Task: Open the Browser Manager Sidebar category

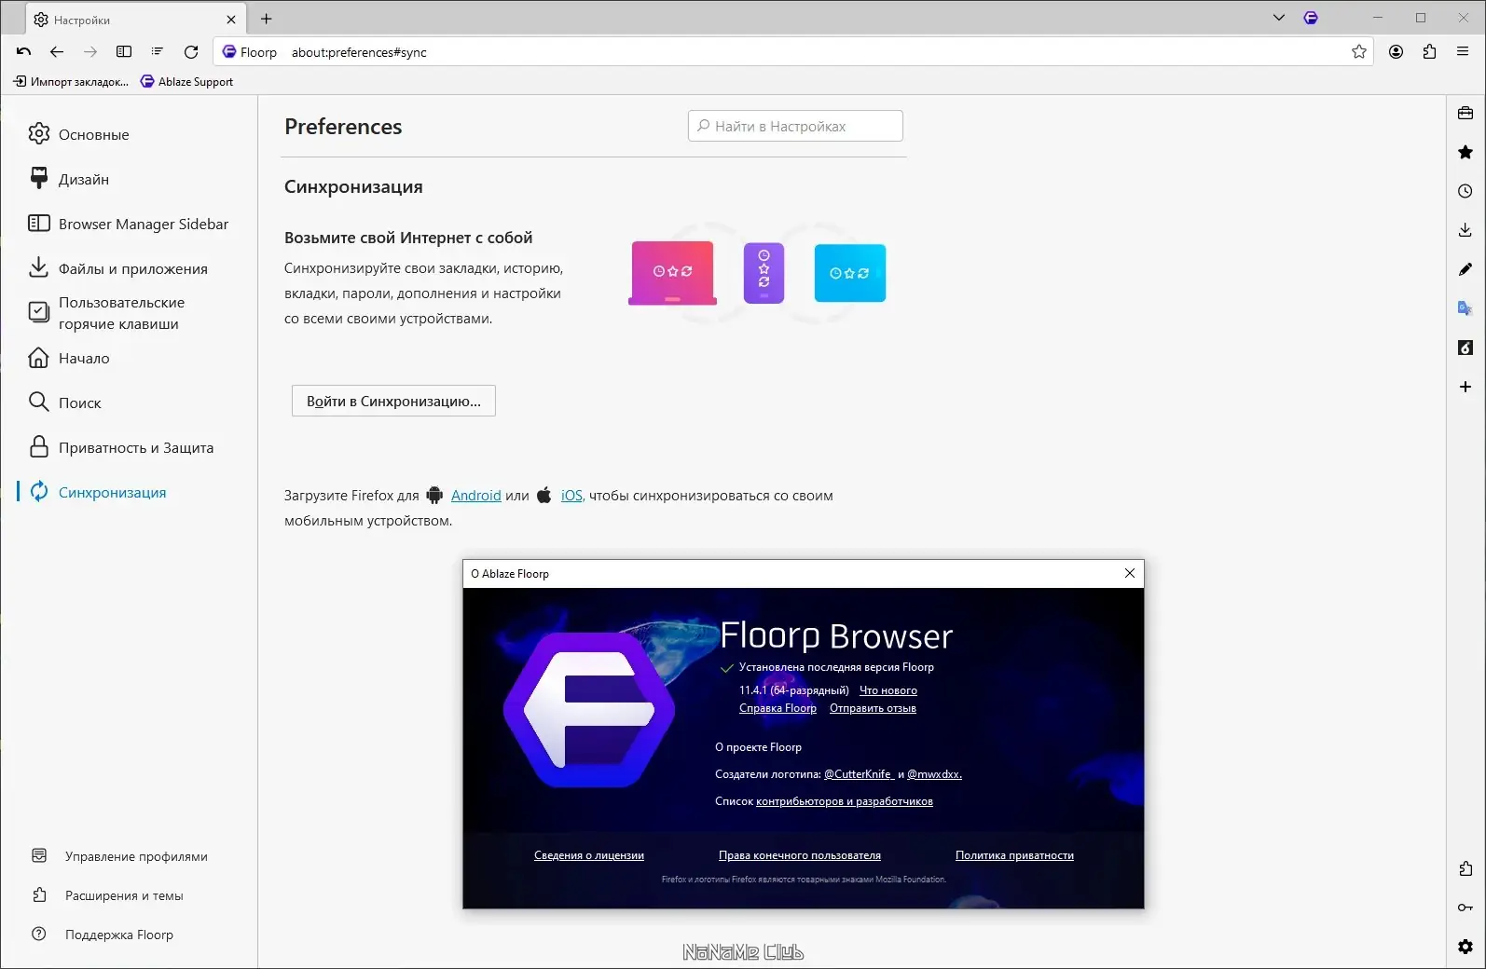Action: point(128,224)
